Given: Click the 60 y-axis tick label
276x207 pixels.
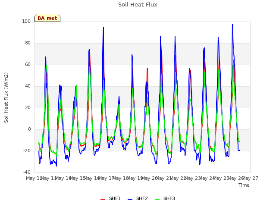Looking at the screenshot, I should (28, 64).
